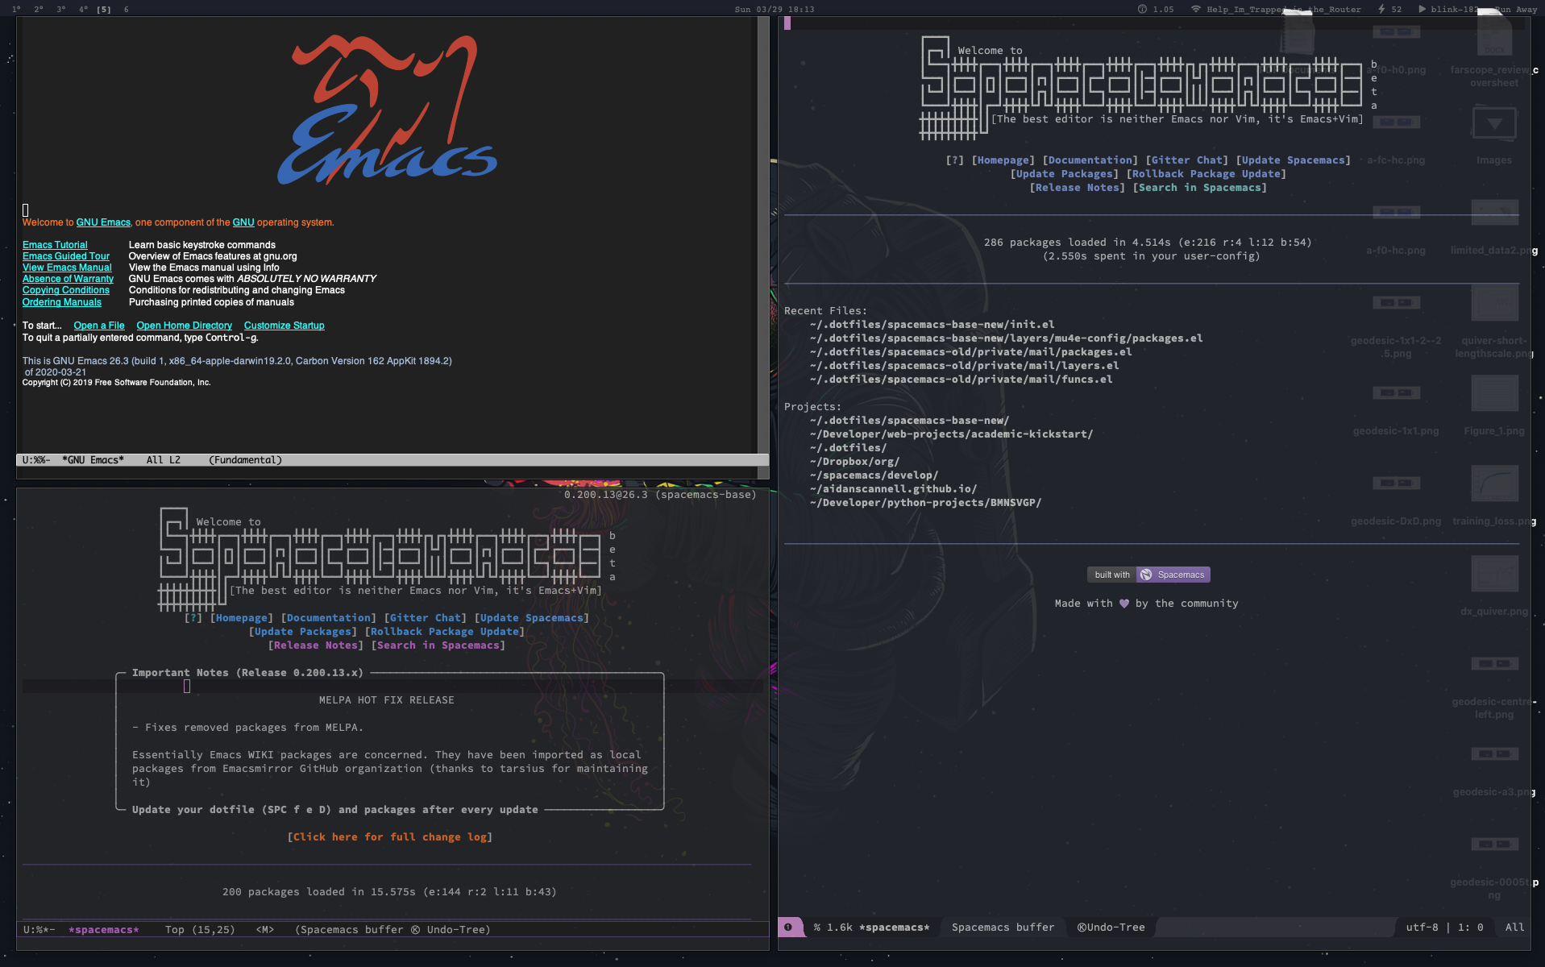Click [Update Spacemacs] in the bottom-left Spacemacs window
1545x967 pixels.
click(x=532, y=618)
